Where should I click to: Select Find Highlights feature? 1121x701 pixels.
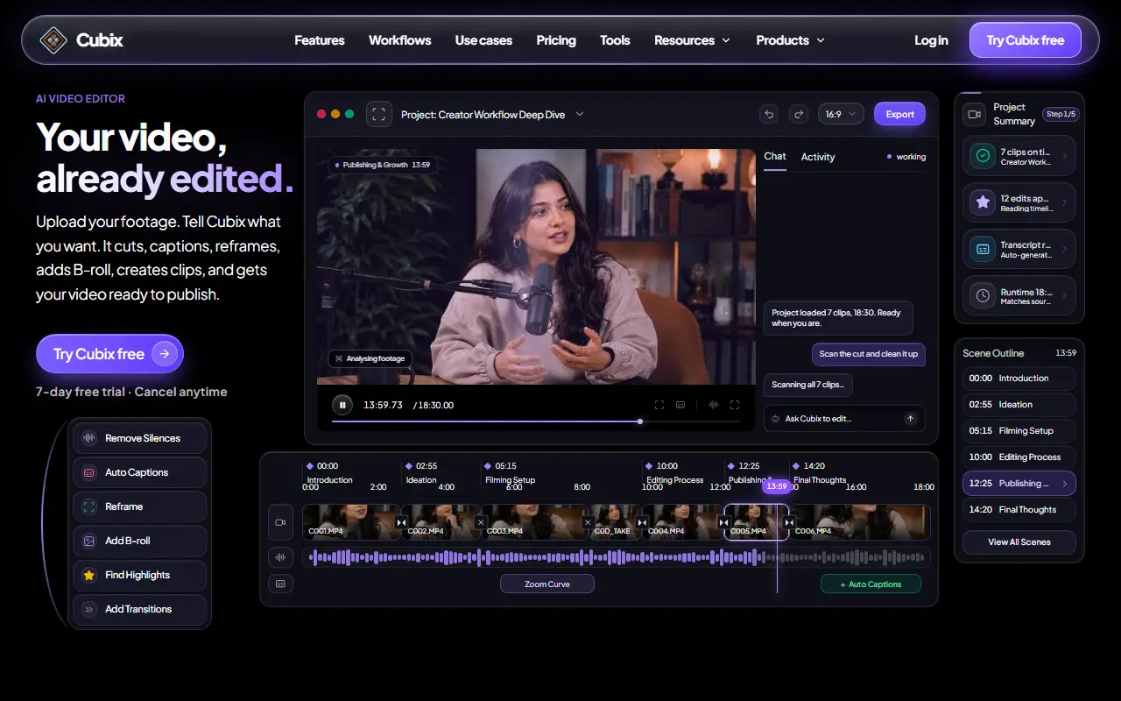140,575
